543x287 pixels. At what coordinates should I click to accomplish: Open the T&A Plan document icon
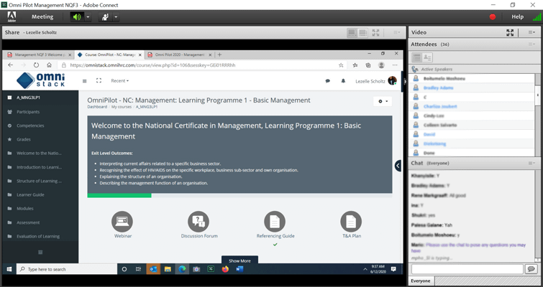(x=351, y=222)
